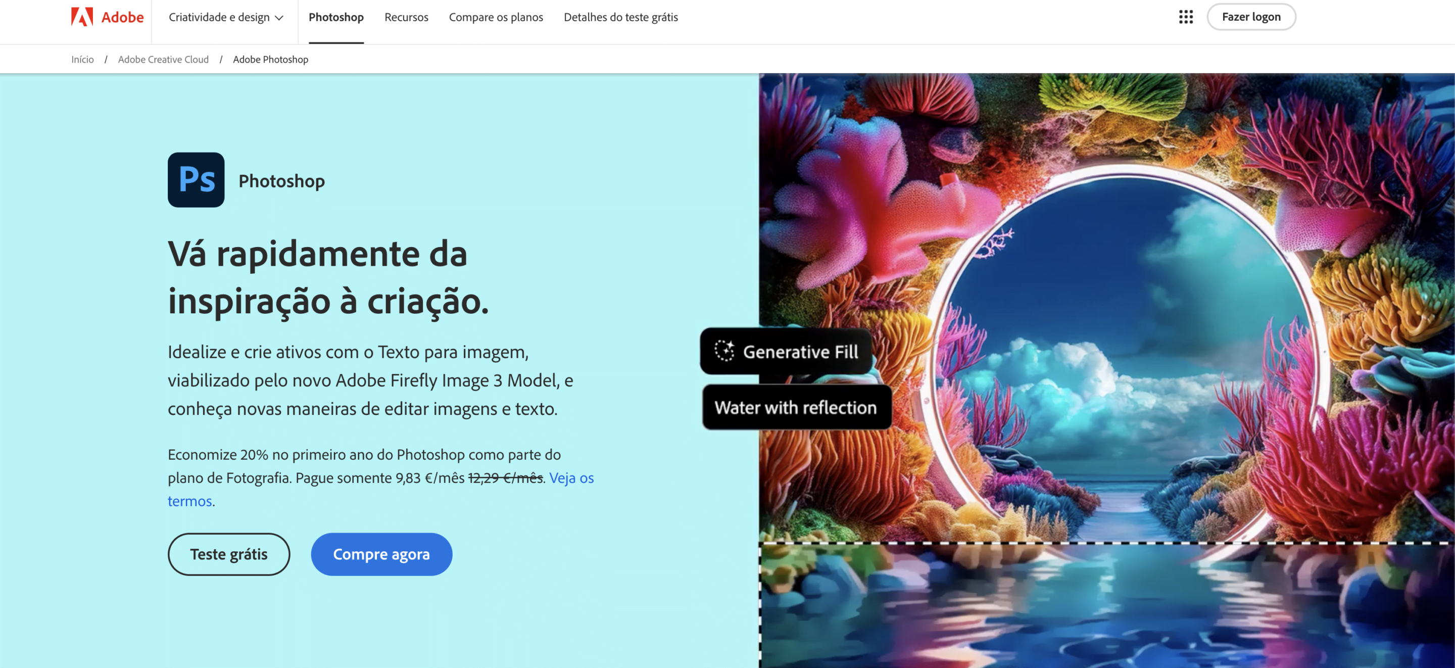This screenshot has width=1455, height=668.
Task: Select the Photoshop tab
Action: pyautogui.click(x=336, y=17)
